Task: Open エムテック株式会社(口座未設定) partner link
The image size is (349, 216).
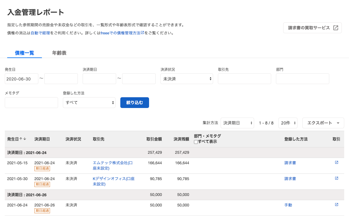Action: [x=113, y=165]
